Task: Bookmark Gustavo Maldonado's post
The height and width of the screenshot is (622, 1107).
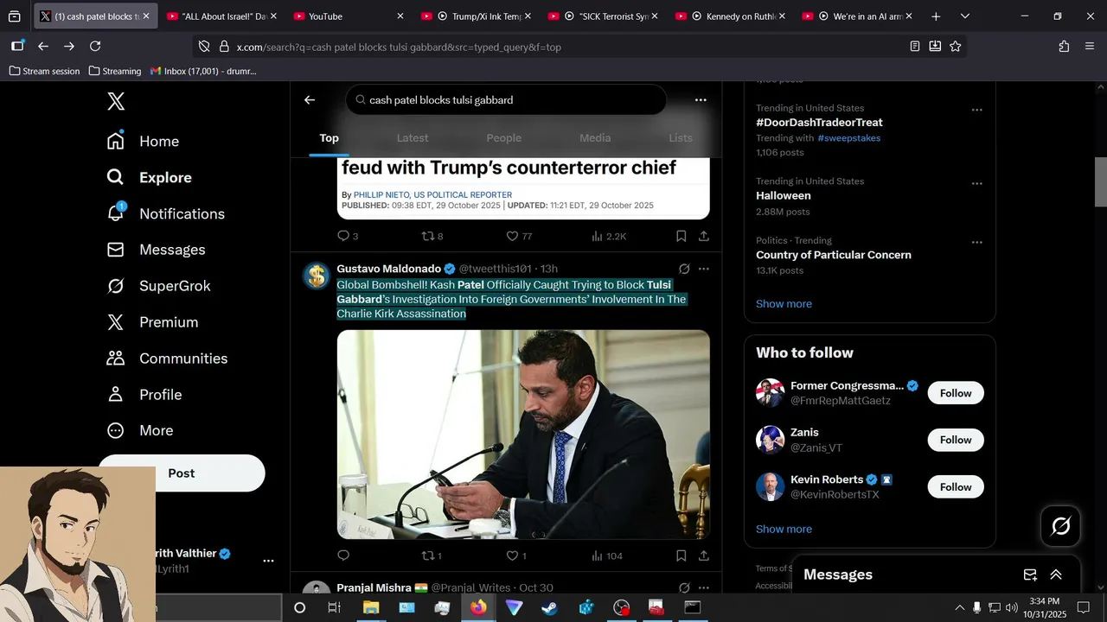Action: (681, 555)
